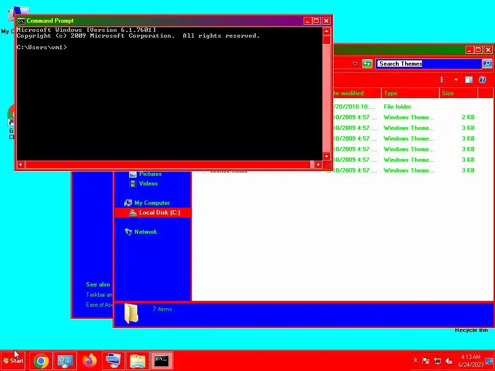
Task: Click the Show desktop button at taskbar end
Action: [489, 360]
